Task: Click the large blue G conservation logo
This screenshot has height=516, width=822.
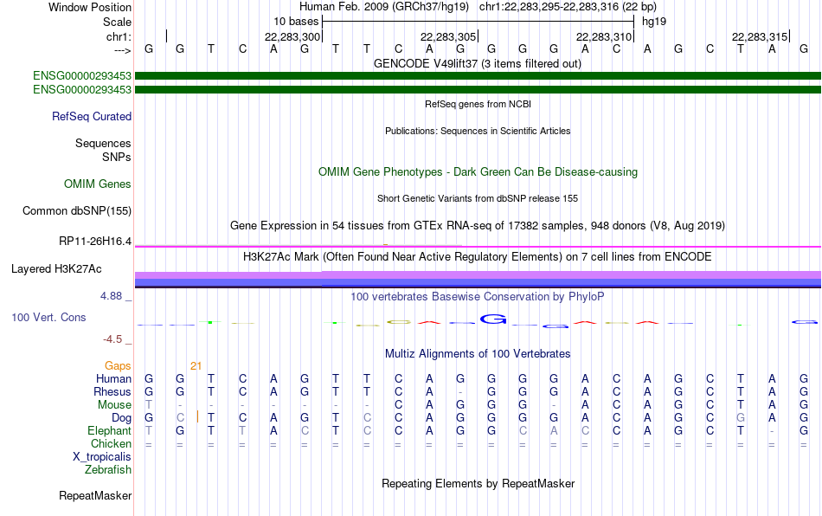Action: pos(493,319)
